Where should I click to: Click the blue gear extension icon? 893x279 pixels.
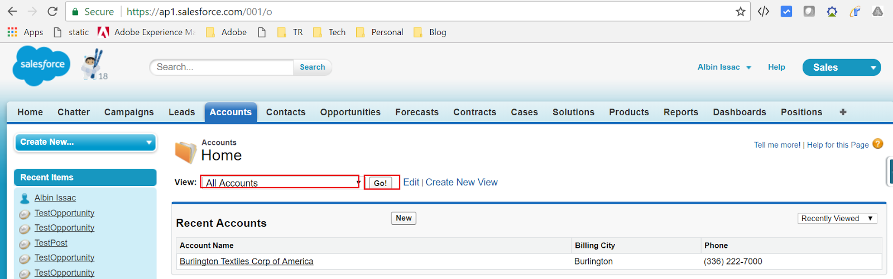point(832,11)
